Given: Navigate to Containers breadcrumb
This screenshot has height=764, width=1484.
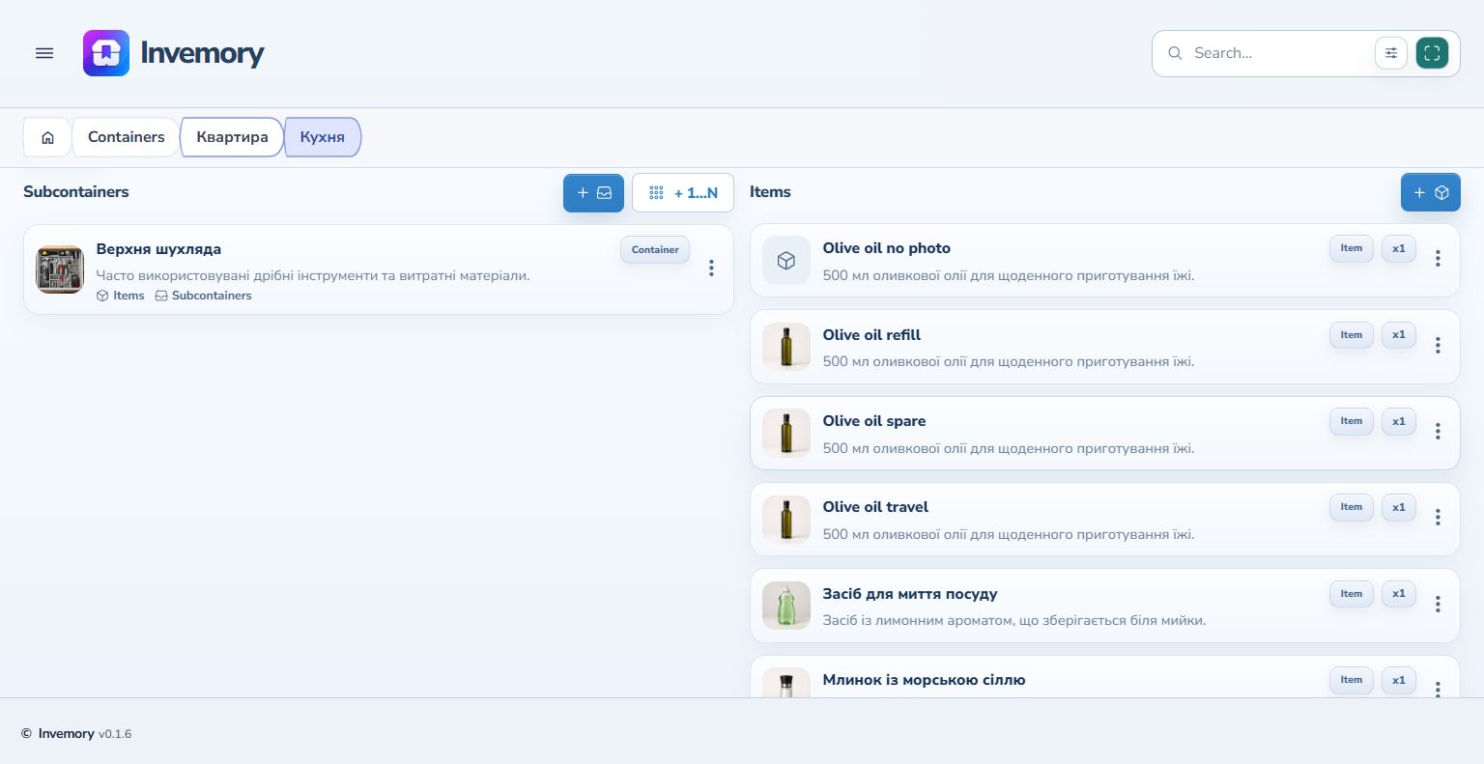Looking at the screenshot, I should pyautogui.click(x=127, y=137).
